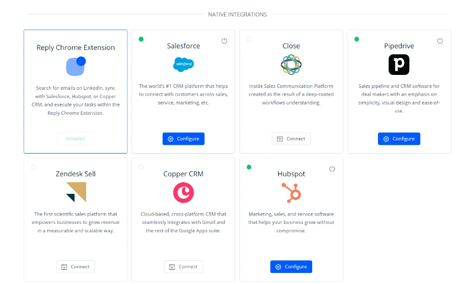Connect the Zendesk Sell integration

point(76,266)
